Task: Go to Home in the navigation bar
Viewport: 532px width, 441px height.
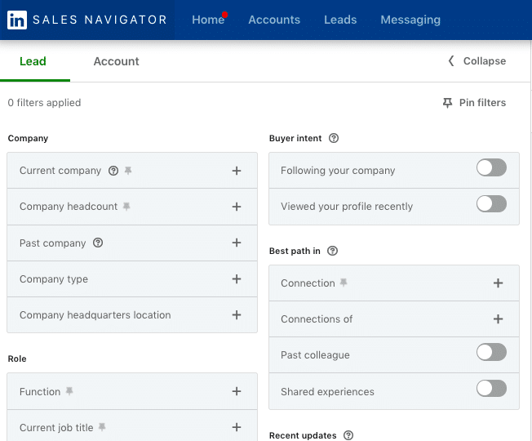Action: coord(208,20)
